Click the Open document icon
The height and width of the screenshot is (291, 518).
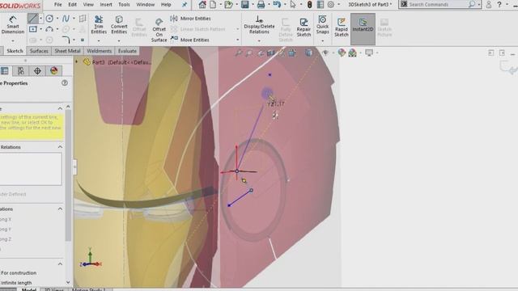[x=228, y=5]
